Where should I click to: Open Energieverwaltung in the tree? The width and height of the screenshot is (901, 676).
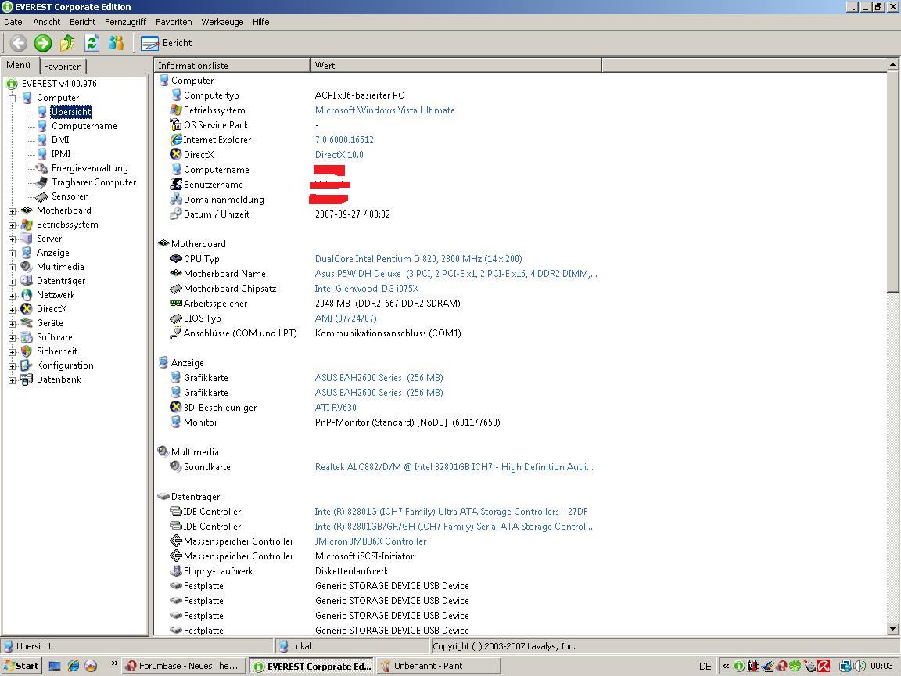(x=90, y=168)
